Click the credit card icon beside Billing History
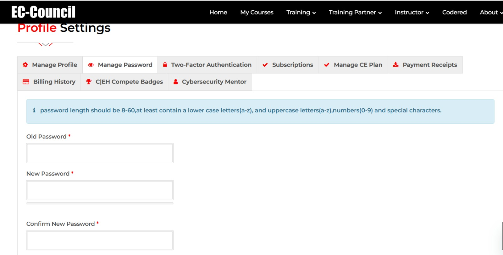Viewport: 503px width, 255px height. point(26,82)
